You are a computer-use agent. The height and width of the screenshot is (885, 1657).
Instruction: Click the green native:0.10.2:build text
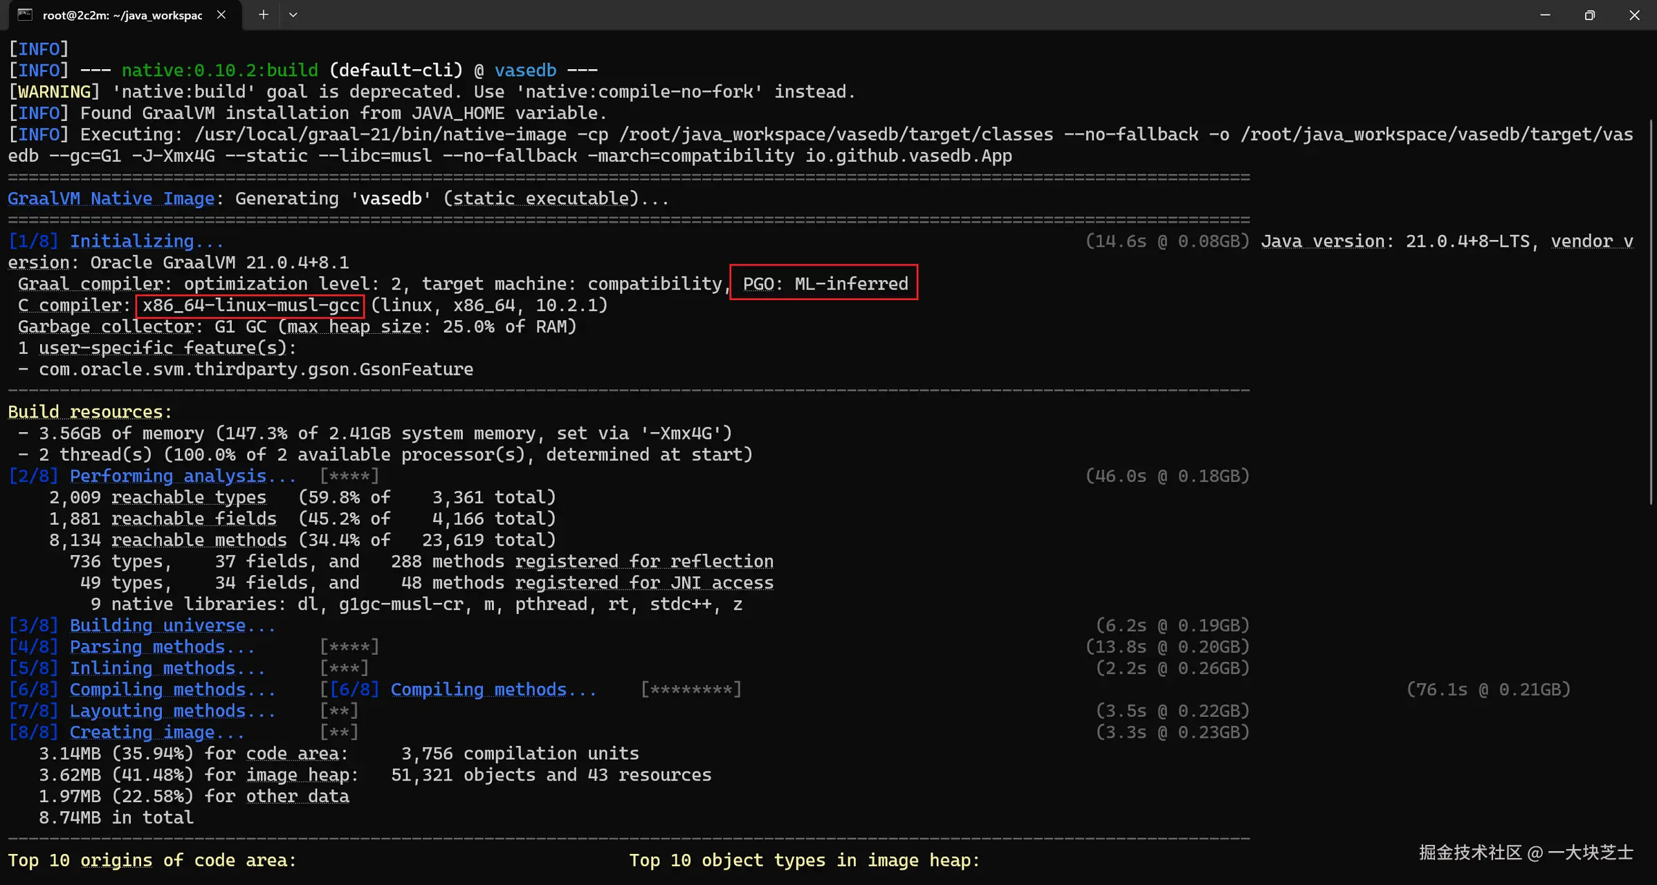pos(219,71)
